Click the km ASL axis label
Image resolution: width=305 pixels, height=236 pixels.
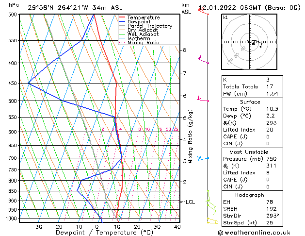point(186,8)
